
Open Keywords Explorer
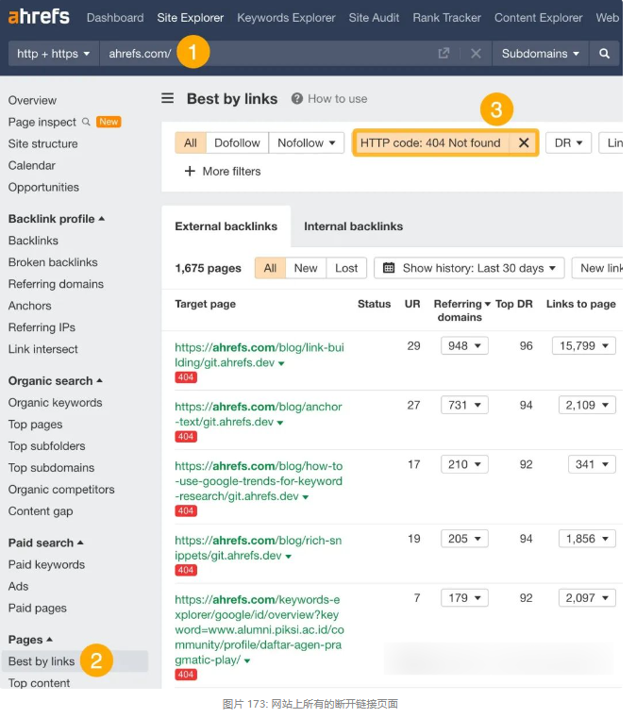tap(286, 17)
